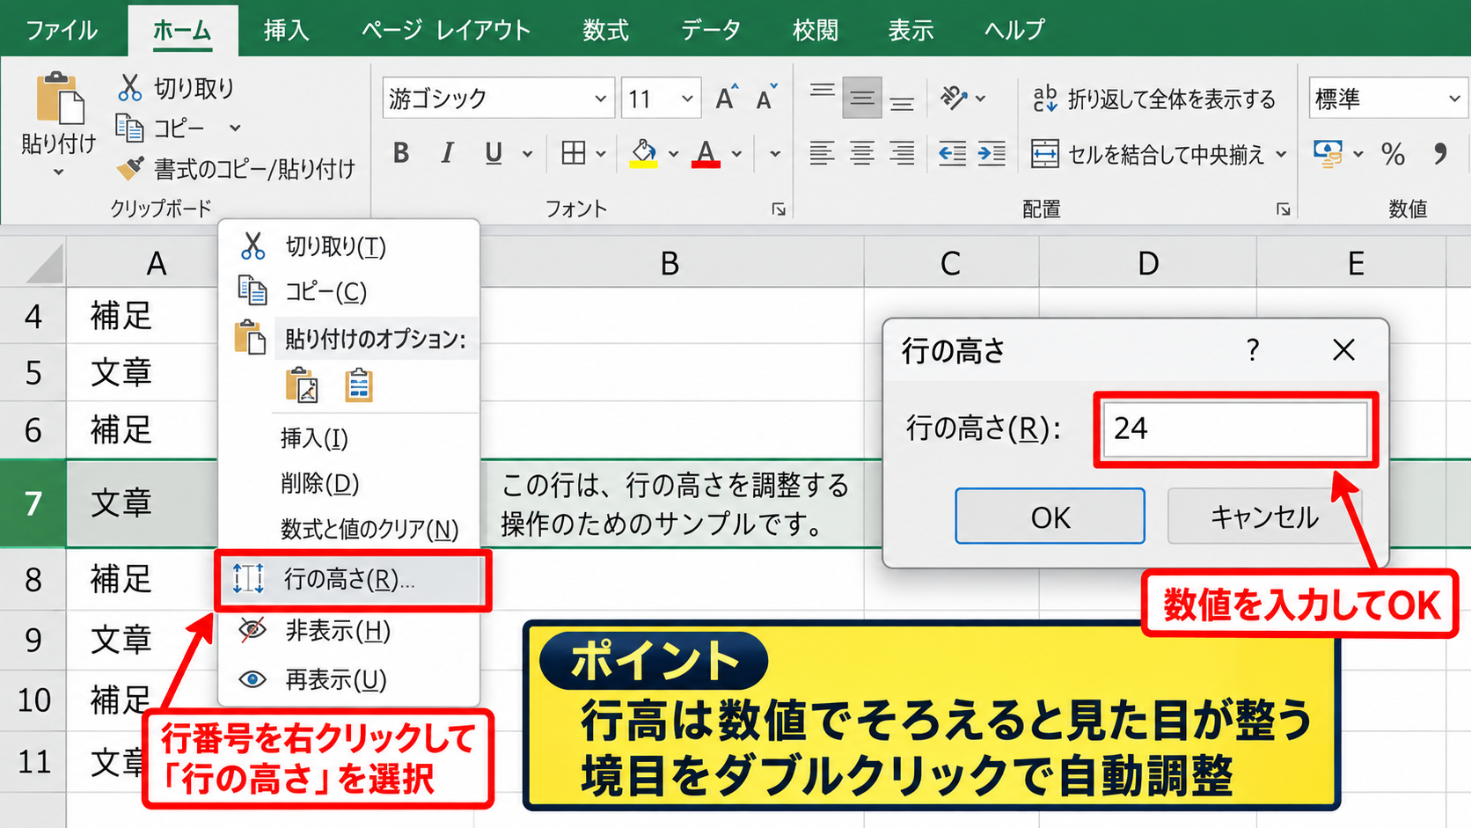Select column B header
Viewport: 1471px width, 828px height.
point(670,263)
